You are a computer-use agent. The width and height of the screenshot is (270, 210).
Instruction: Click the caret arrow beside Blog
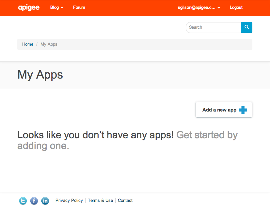[62, 8]
